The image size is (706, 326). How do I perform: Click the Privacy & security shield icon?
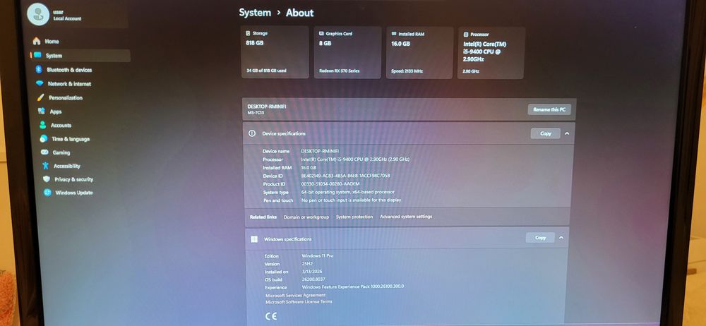(x=47, y=179)
